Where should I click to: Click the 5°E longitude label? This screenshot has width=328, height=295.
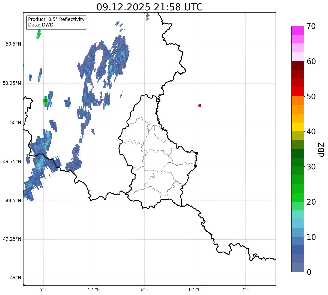pos(43,290)
